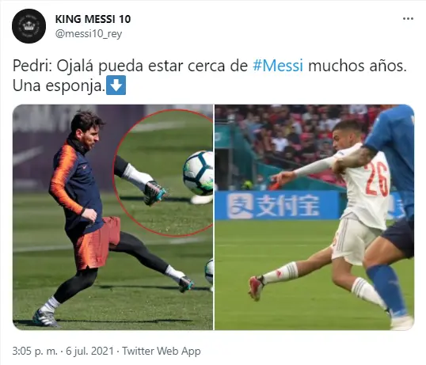Click the 3:05 p. m. timestamp
Screen dimensions: 426x365
[35, 352]
